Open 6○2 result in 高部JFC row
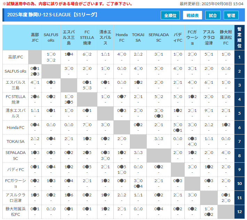Viewport: 247px width, 220px height. [x=87, y=55]
